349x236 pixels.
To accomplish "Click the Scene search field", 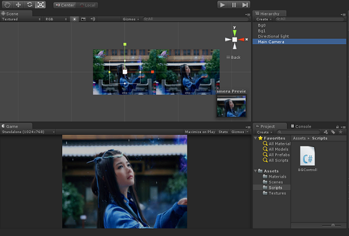I will click(x=195, y=19).
